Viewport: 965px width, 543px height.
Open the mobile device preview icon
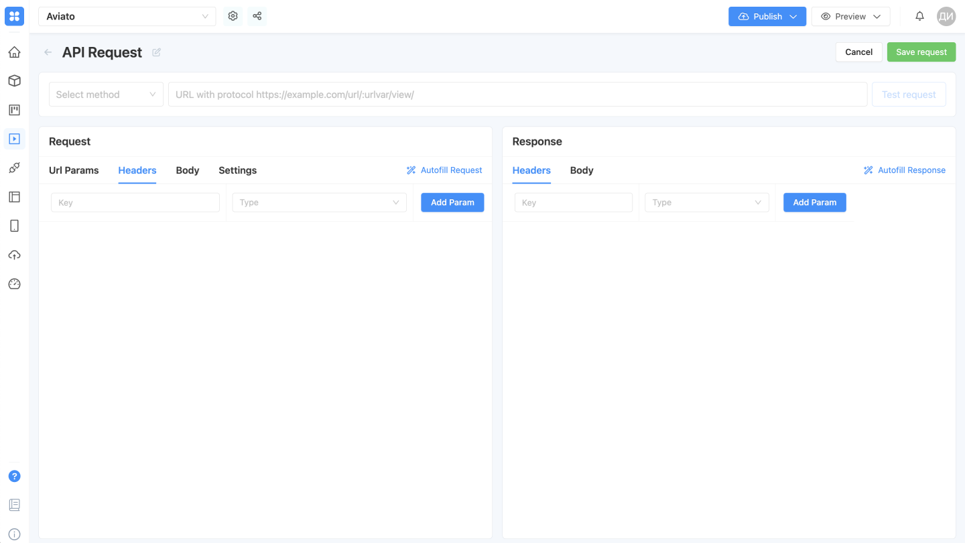[x=14, y=226]
